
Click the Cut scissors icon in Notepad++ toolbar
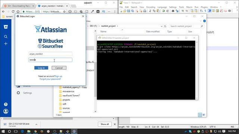pyautogui.click(x=150, y=11)
